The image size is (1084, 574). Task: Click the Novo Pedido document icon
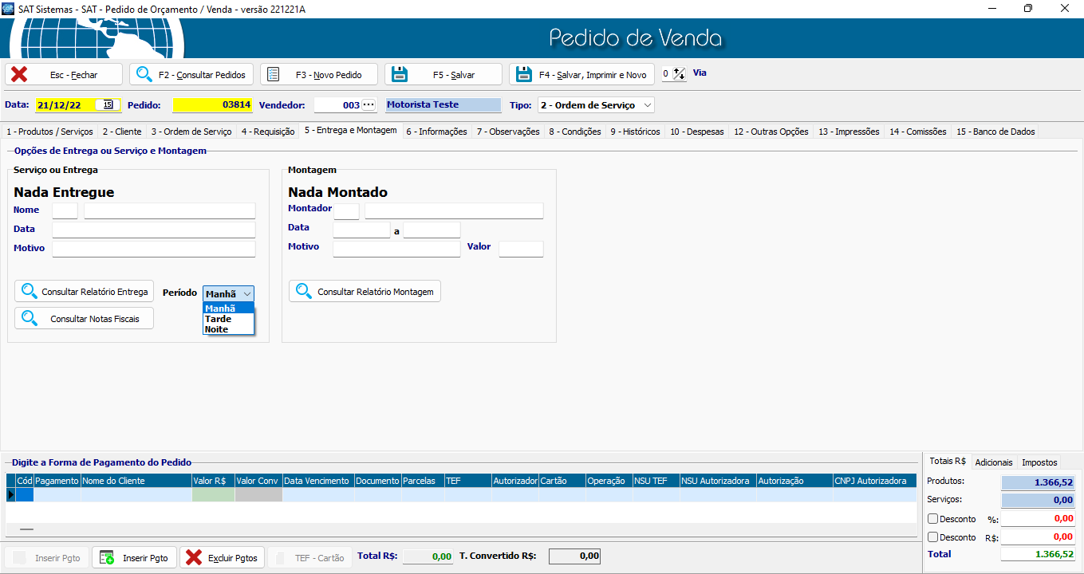274,74
